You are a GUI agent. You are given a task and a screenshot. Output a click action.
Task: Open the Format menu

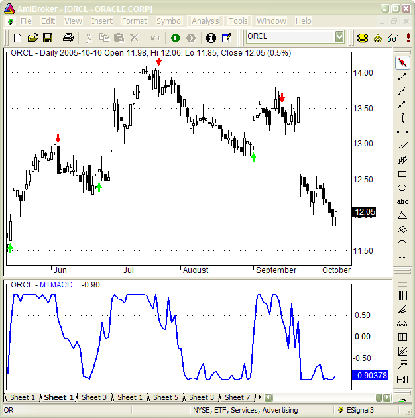pyautogui.click(x=134, y=21)
